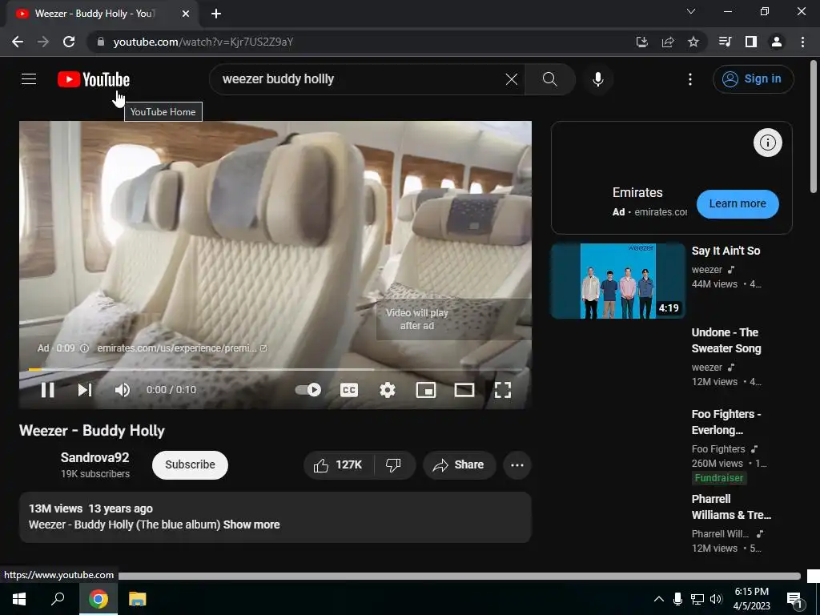The height and width of the screenshot is (615, 820).
Task: Open emirates.com ad link in player
Action: [182, 348]
